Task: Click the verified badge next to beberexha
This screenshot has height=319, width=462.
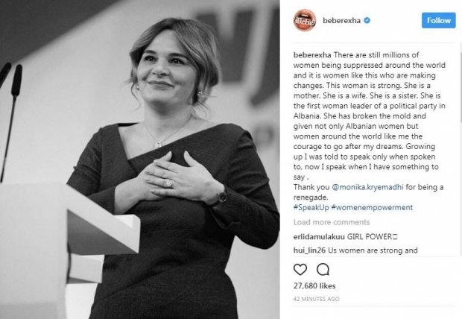Action: click(367, 20)
